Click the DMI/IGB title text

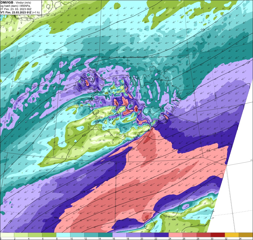coord(7,3)
